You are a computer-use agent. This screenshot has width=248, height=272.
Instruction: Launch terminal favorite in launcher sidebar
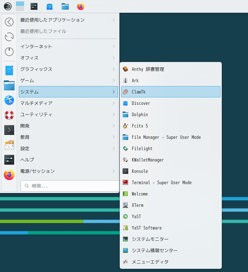(9, 130)
